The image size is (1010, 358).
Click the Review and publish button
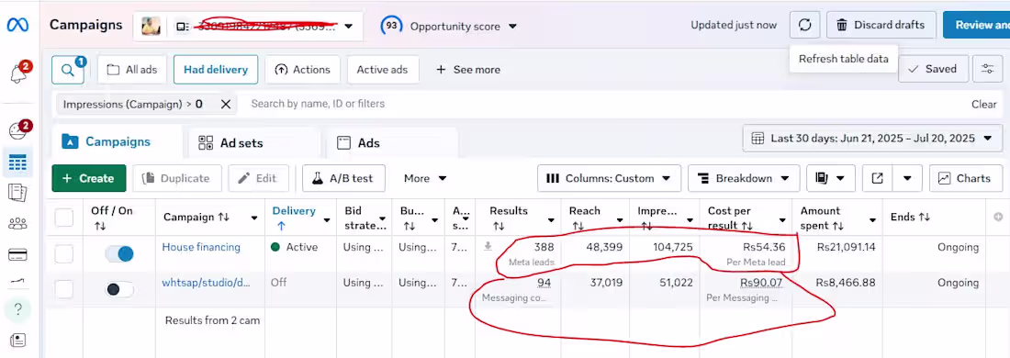(977, 25)
